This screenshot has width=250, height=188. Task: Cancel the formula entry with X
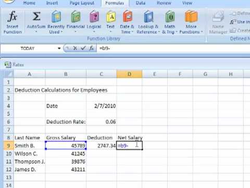point(75,48)
